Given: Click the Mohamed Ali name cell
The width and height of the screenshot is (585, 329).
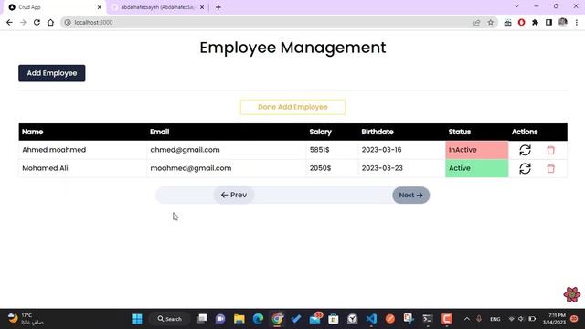Looking at the screenshot, I should click(82, 168).
